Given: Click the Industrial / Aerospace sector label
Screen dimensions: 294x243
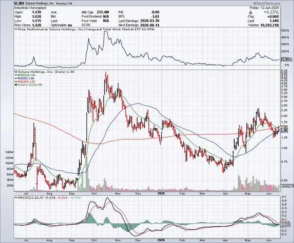Looking at the screenshot, I should point(30,8).
